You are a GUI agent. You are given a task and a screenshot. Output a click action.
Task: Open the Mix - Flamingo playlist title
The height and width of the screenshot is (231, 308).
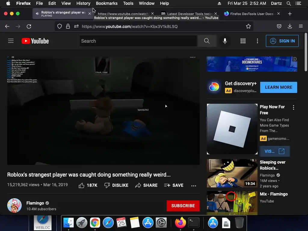274,194
